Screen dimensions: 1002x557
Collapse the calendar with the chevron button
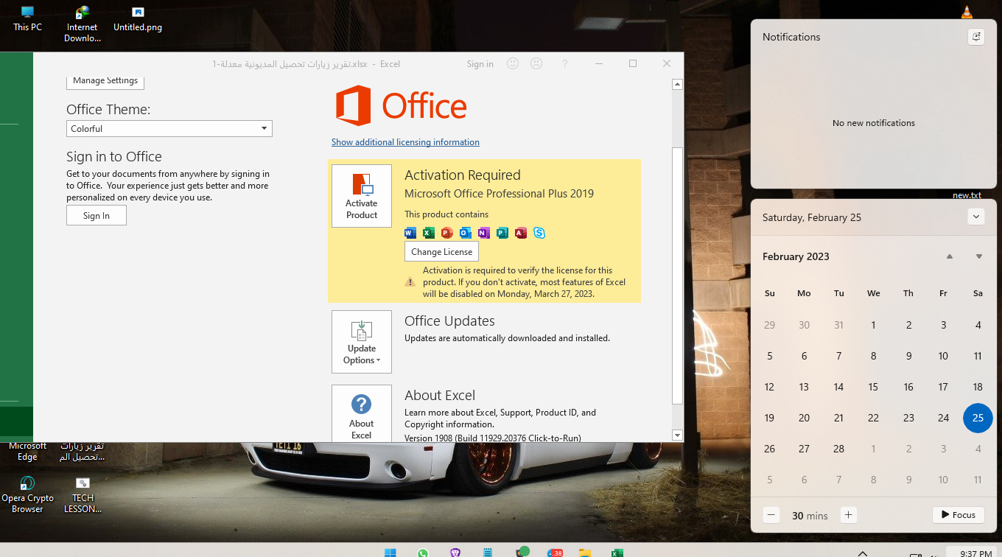click(x=976, y=217)
